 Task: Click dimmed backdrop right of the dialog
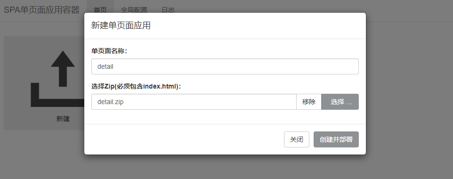click(409, 87)
